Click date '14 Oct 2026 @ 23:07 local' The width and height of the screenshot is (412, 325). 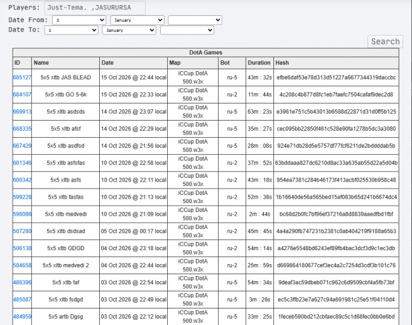134,112
